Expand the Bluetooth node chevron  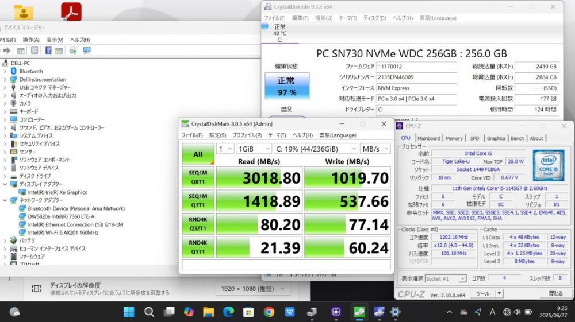(x=5, y=71)
